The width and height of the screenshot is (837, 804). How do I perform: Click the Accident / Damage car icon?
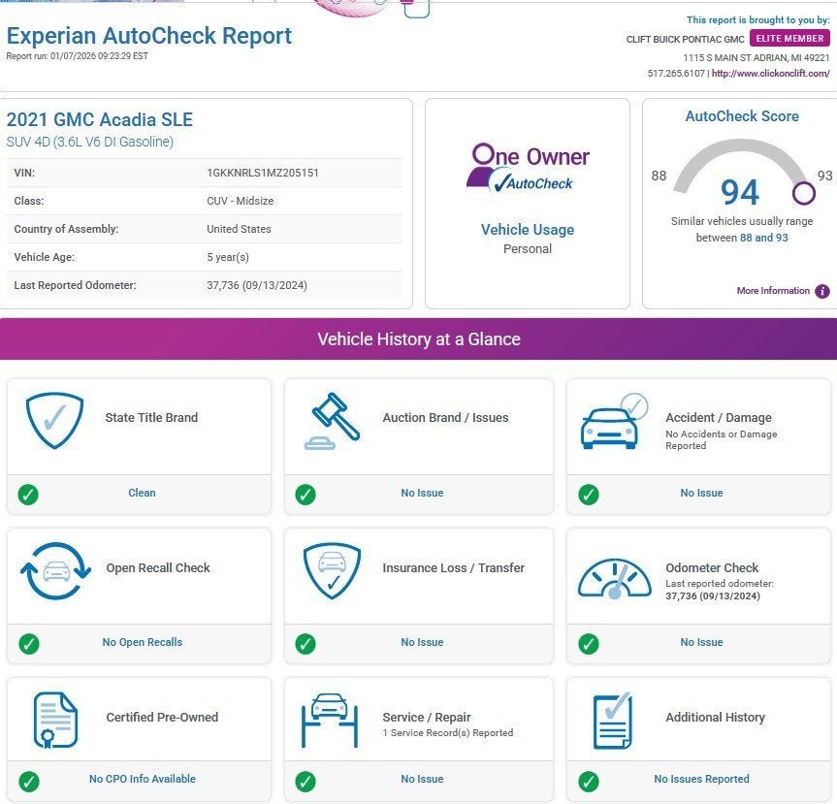coord(613,422)
